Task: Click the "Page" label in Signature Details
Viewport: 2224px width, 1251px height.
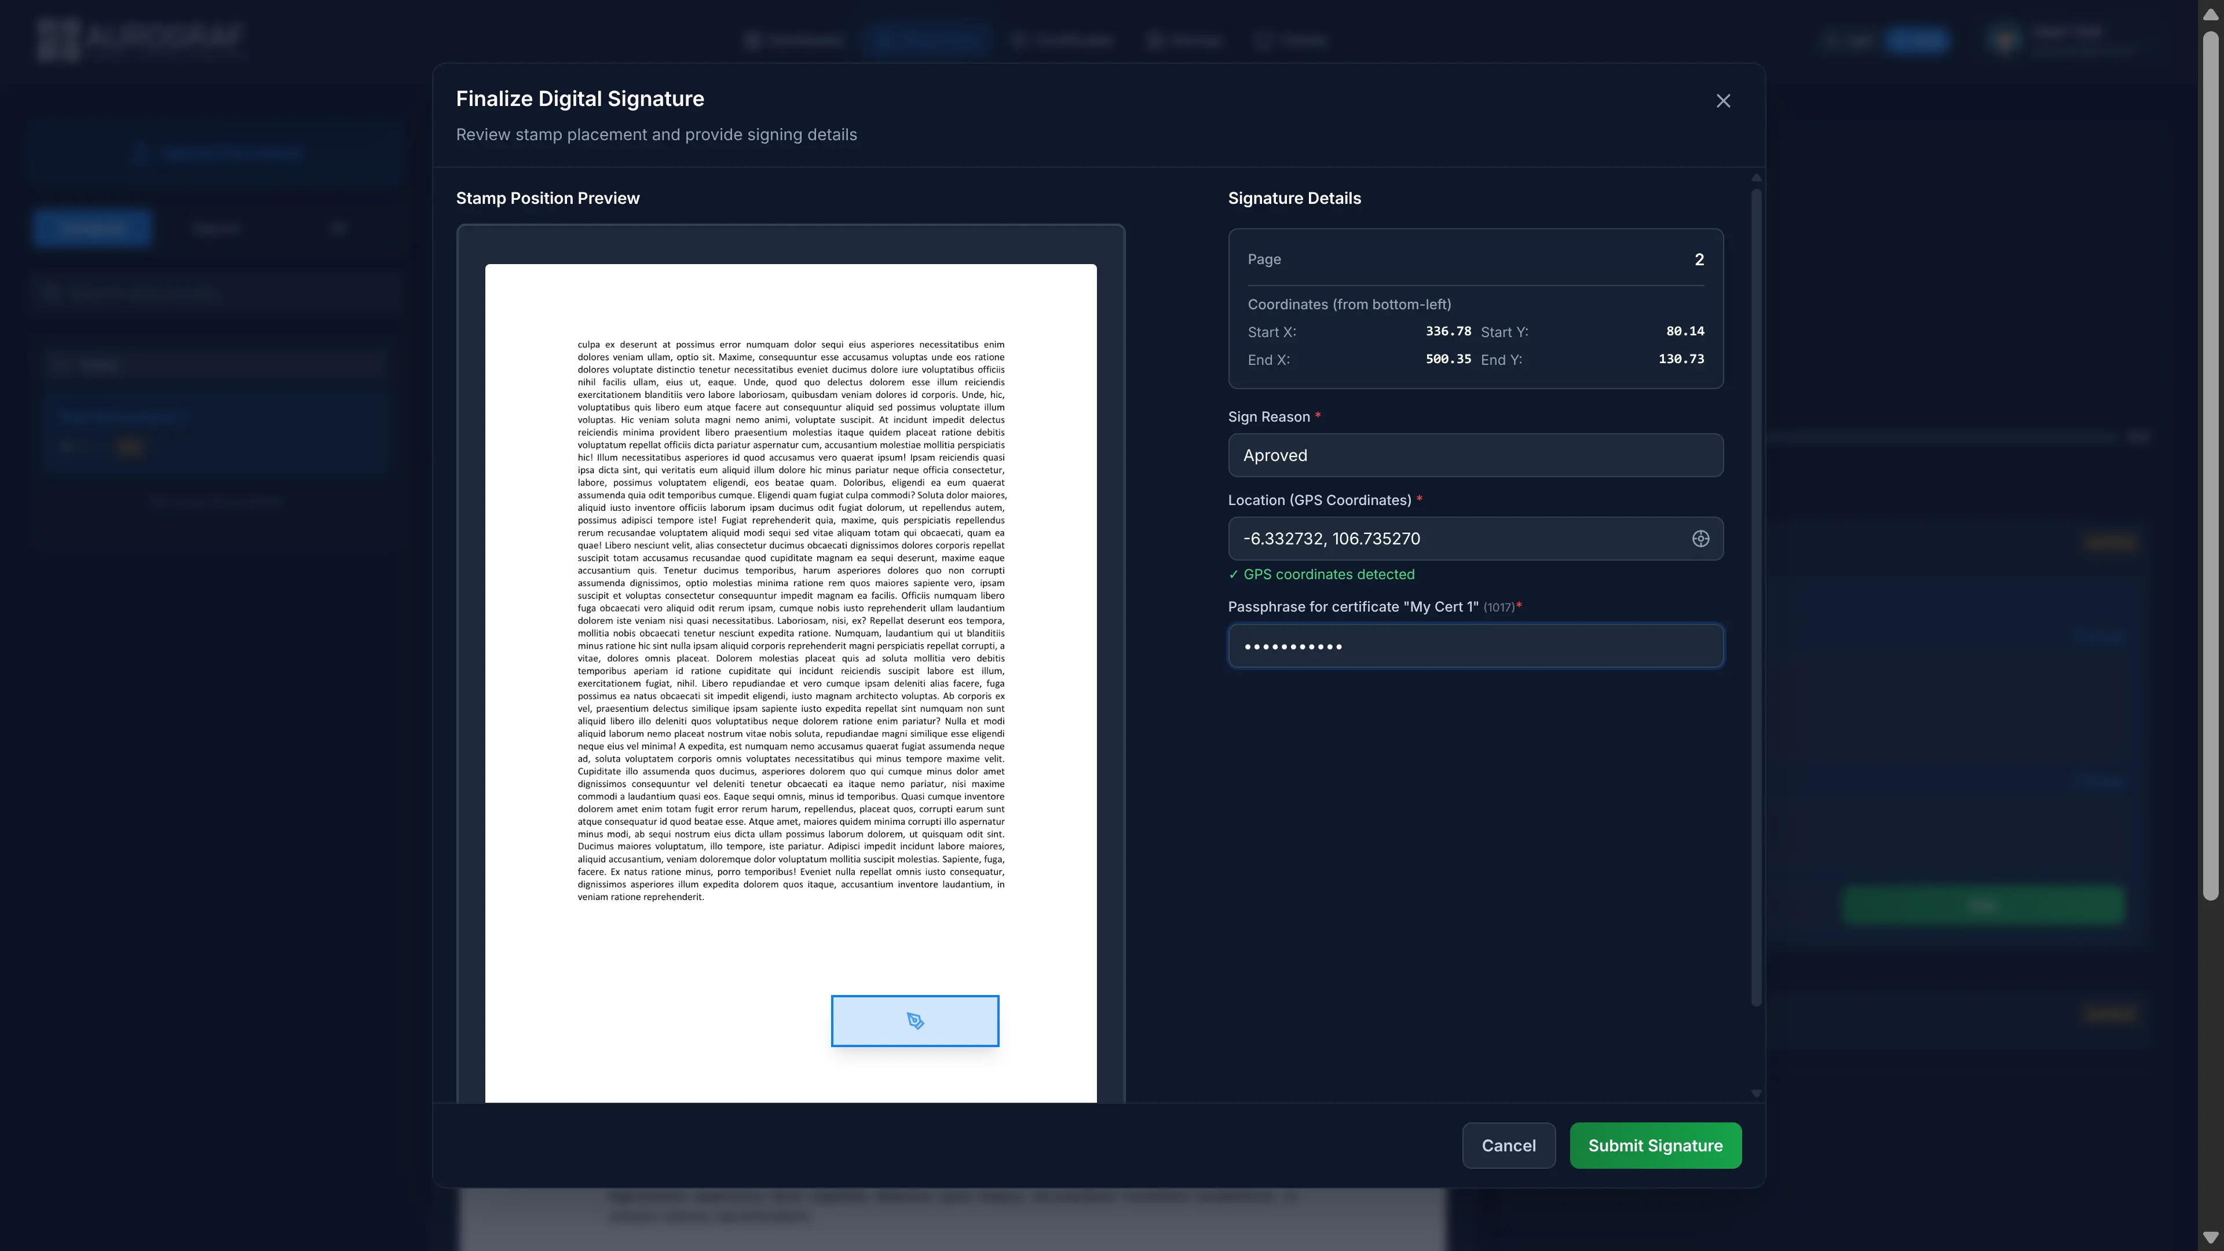Action: [1264, 259]
